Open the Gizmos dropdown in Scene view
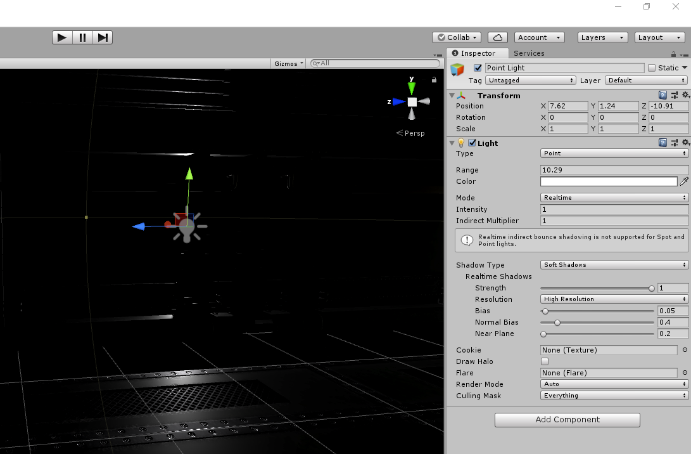 click(289, 63)
